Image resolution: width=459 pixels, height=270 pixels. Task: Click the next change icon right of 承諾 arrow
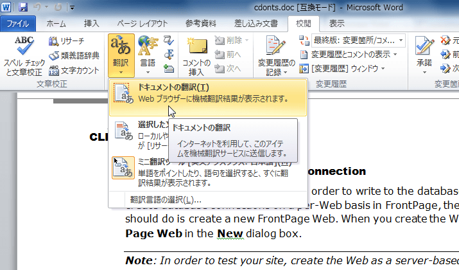[446, 69]
